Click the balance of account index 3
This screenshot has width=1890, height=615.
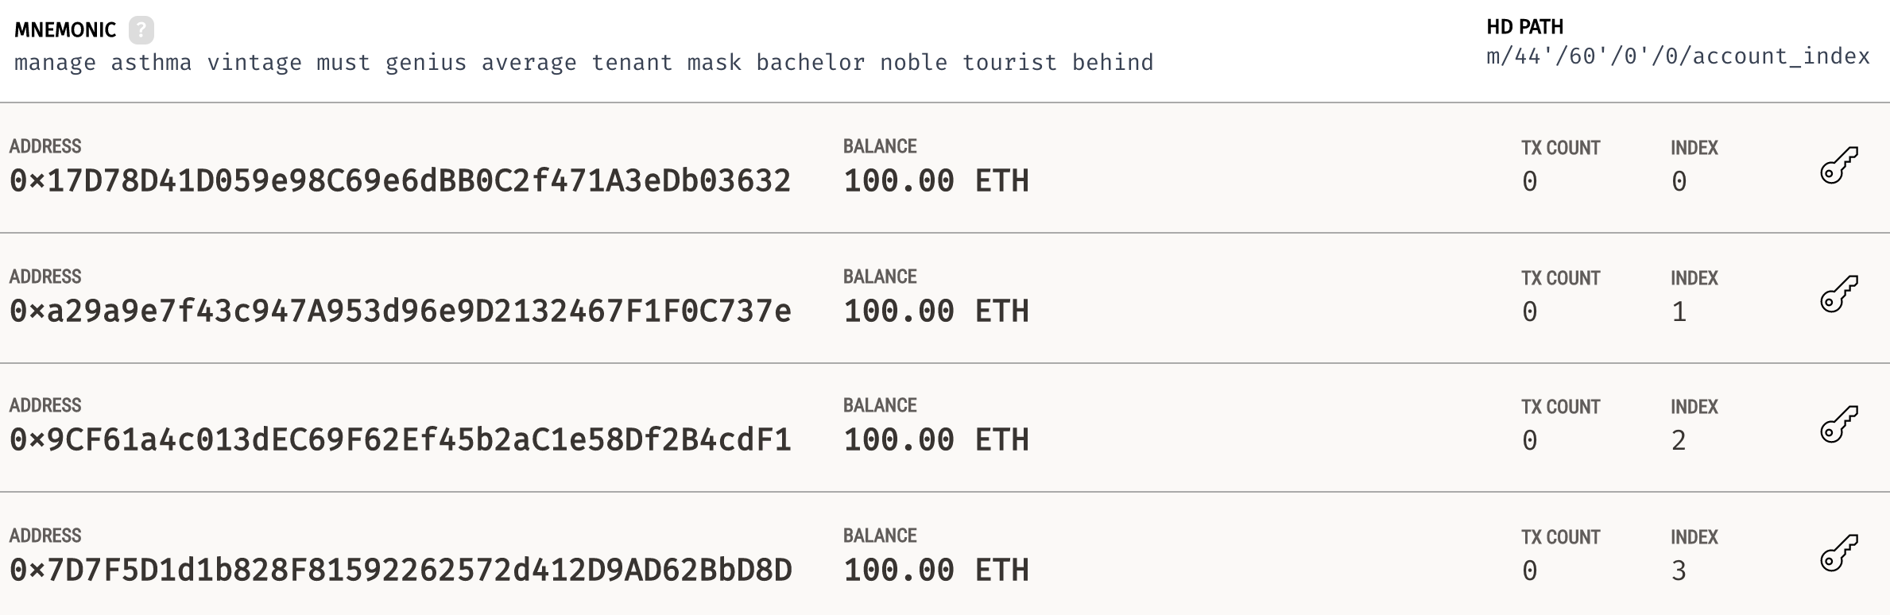936,571
